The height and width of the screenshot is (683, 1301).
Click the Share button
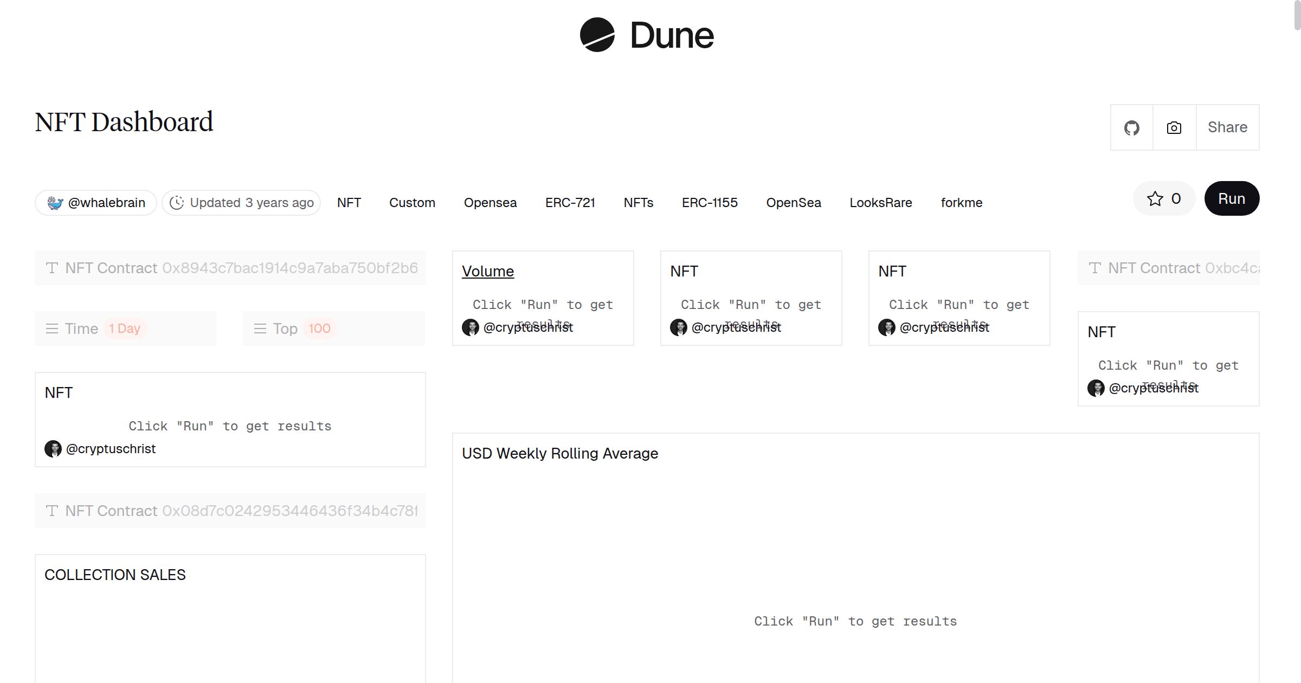[1227, 127]
